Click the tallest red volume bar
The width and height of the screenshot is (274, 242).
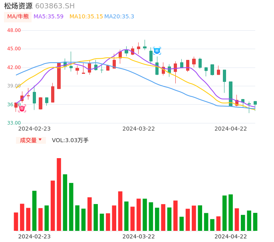coord(59,194)
